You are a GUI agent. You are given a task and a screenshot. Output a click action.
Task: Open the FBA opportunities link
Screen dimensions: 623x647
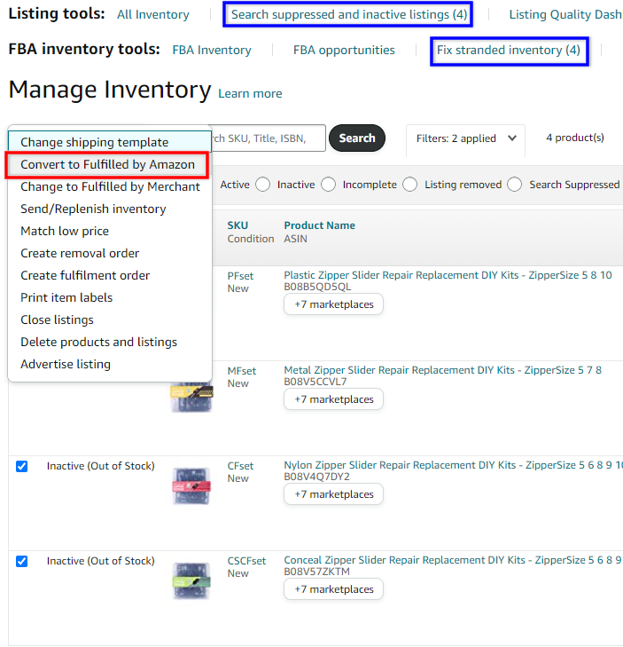tap(344, 50)
